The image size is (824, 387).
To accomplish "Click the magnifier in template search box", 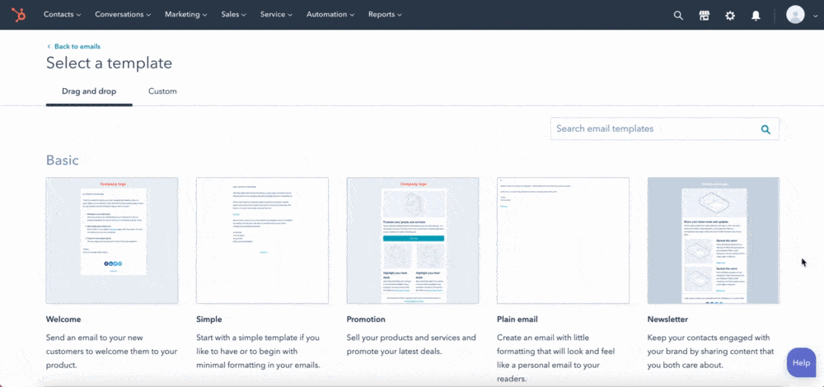I will pos(765,129).
